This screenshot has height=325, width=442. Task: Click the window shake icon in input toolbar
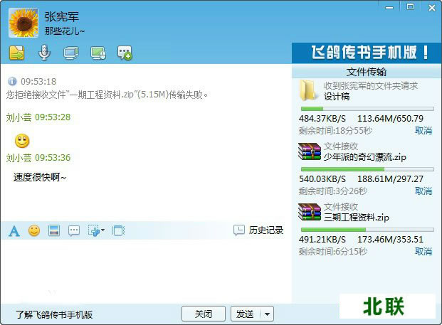pyautogui.click(x=118, y=230)
